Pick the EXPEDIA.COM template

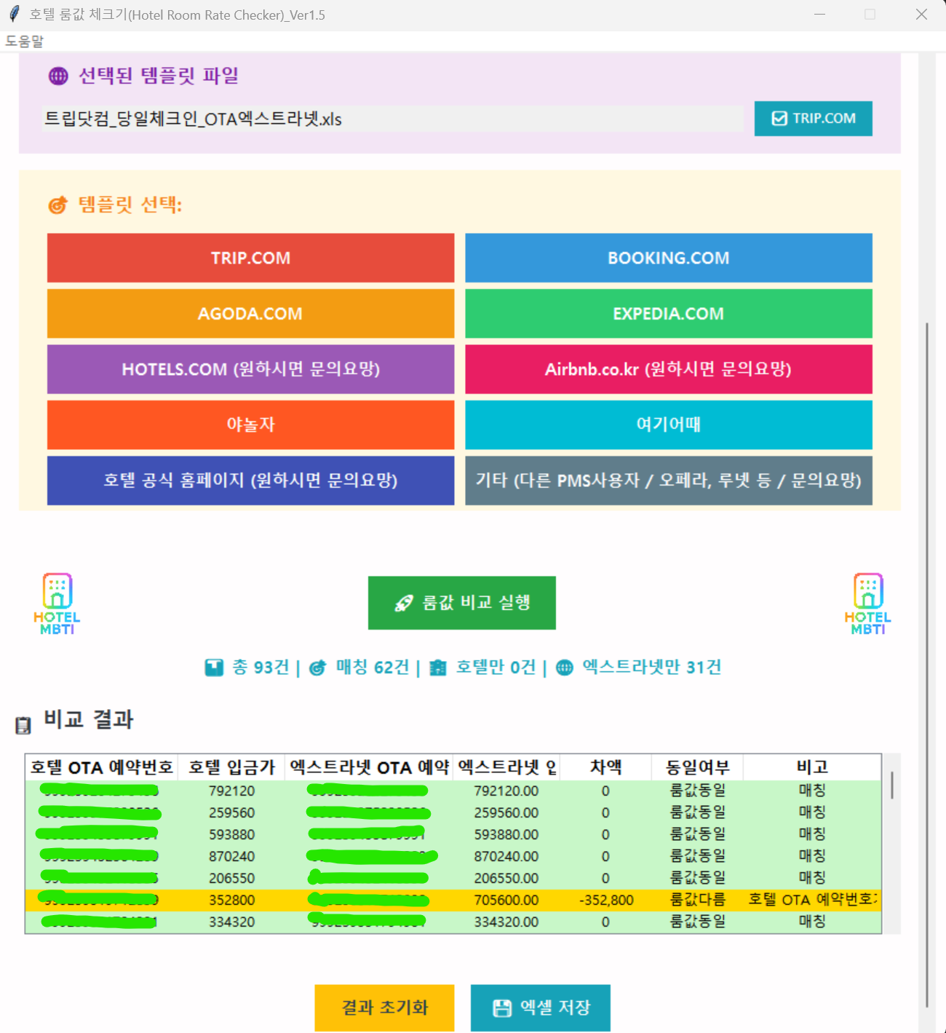point(668,314)
